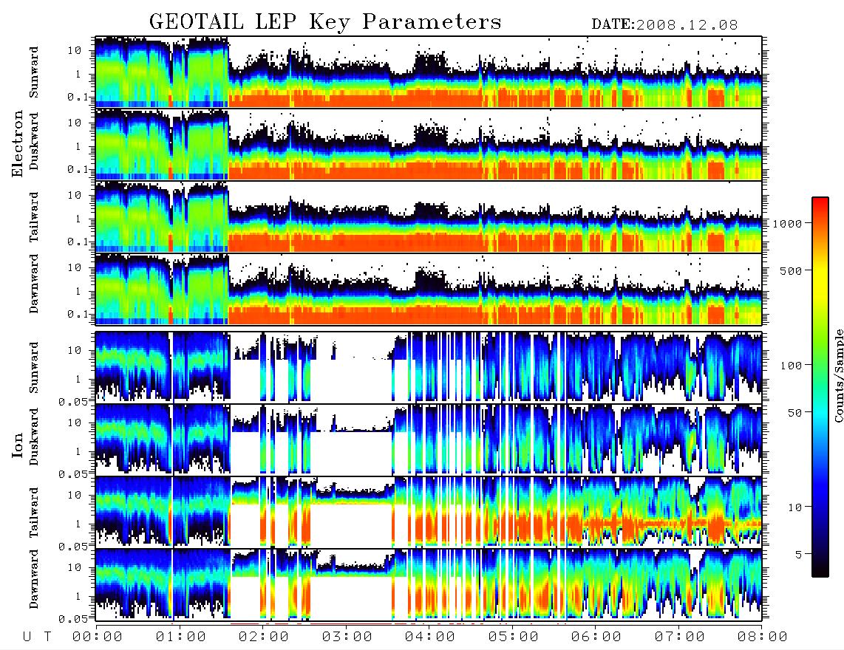The width and height of the screenshot is (844, 650).
Task: Click the 04:00 time tick label
Action: click(430, 637)
